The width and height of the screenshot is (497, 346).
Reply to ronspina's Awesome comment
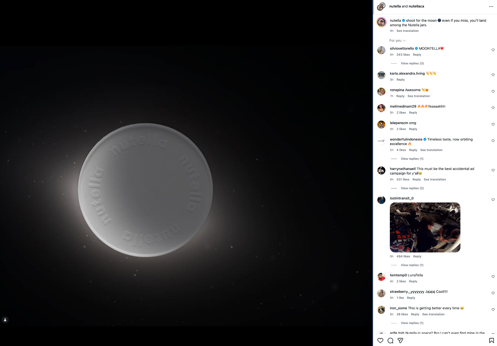400,96
